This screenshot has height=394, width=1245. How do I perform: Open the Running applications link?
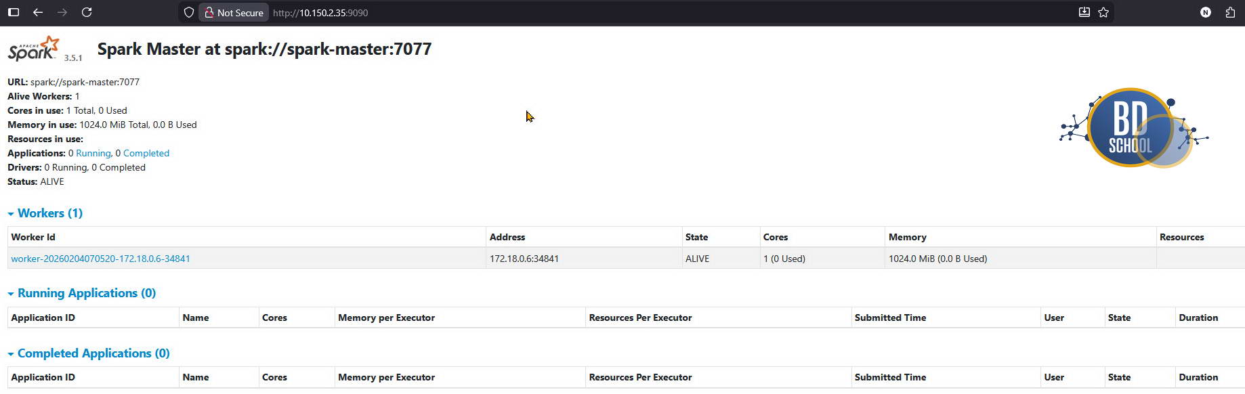click(x=93, y=153)
